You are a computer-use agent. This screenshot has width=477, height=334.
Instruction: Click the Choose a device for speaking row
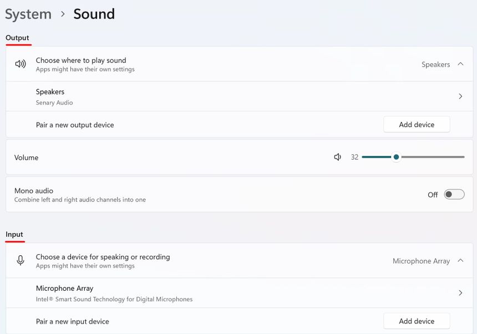tap(103, 261)
